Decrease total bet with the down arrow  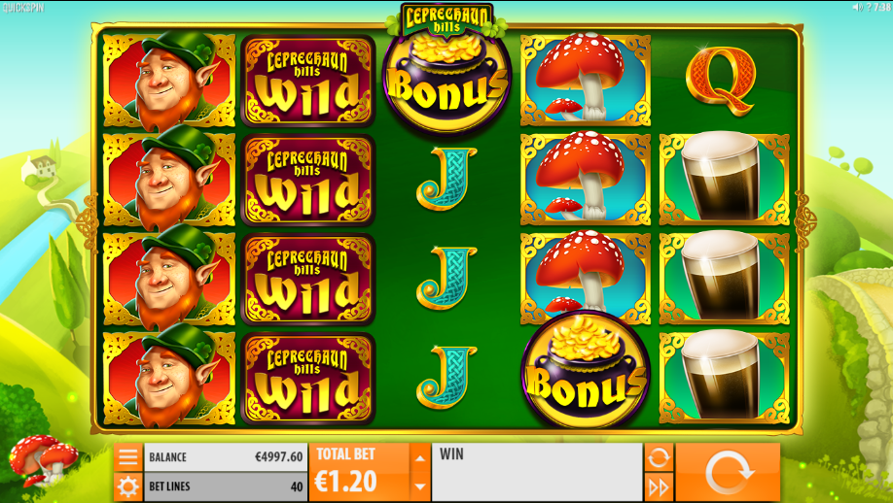point(419,486)
